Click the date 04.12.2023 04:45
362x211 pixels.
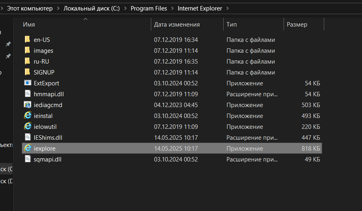(176, 105)
